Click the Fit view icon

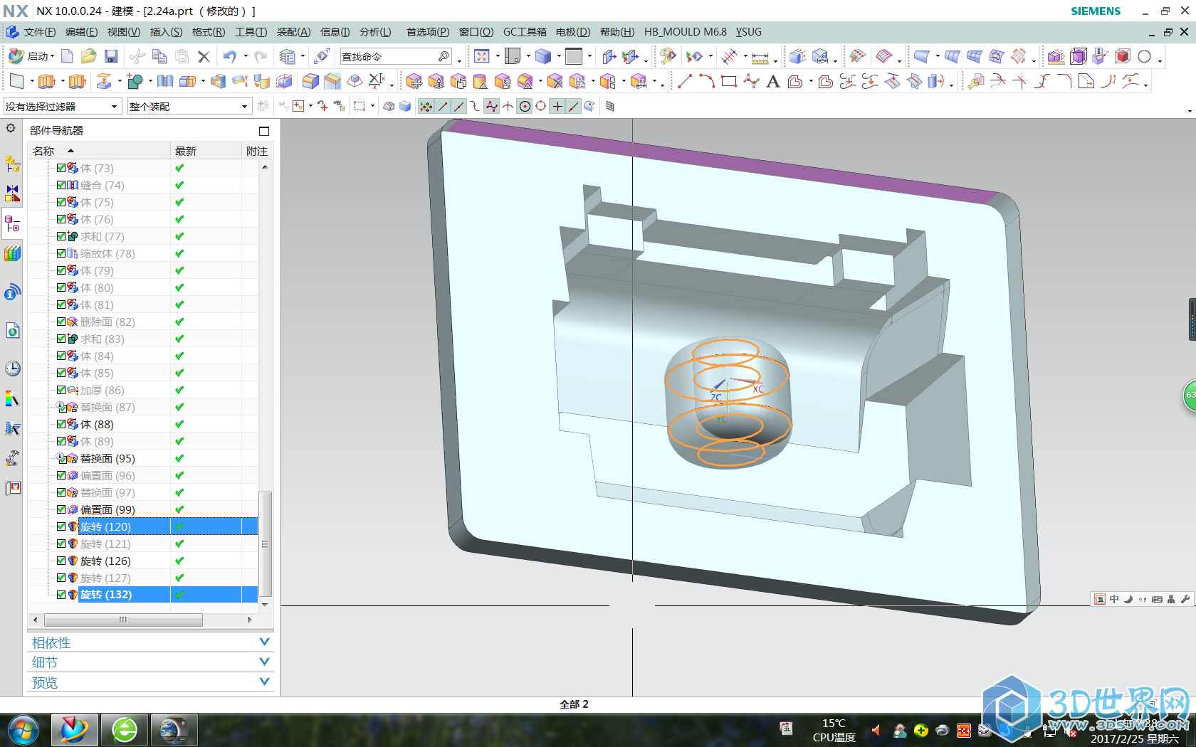(x=482, y=56)
